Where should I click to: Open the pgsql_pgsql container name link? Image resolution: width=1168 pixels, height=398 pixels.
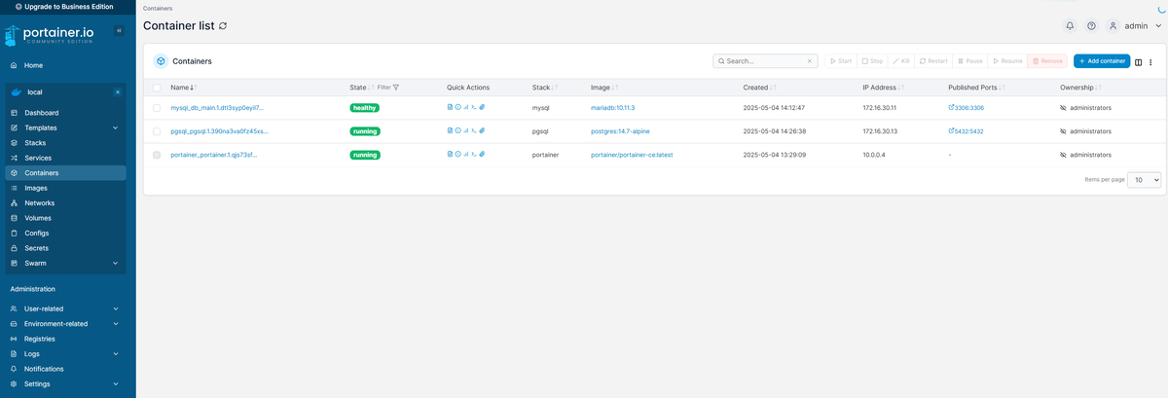point(219,130)
